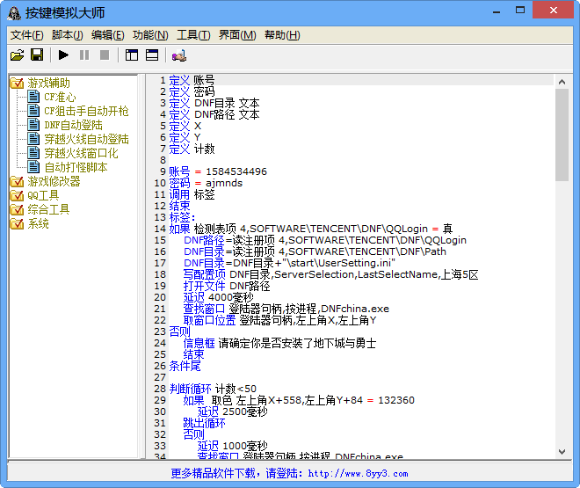Click the 游戏辅助 folder icon

(17, 83)
